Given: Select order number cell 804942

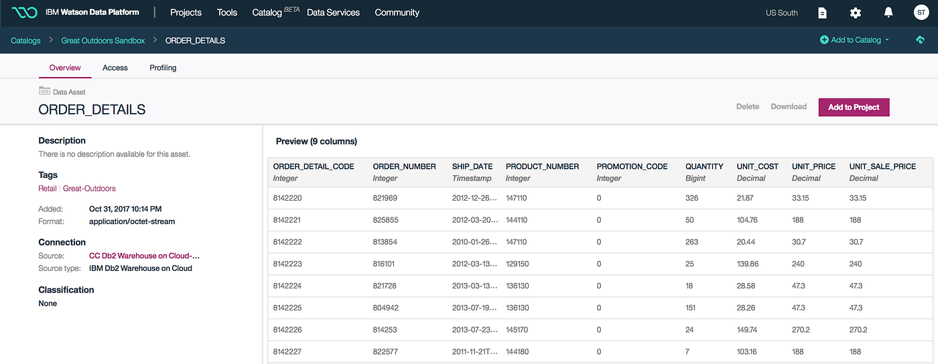Looking at the screenshot, I should pyautogui.click(x=386, y=308).
